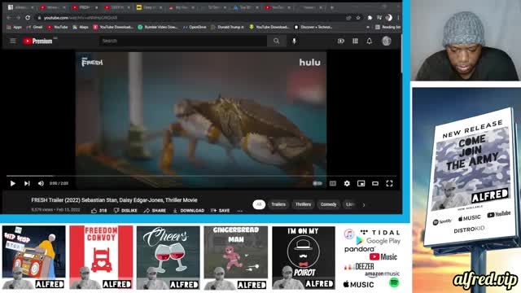Seek along the video progress bar
This screenshot has width=521, height=293.
tap(201, 176)
